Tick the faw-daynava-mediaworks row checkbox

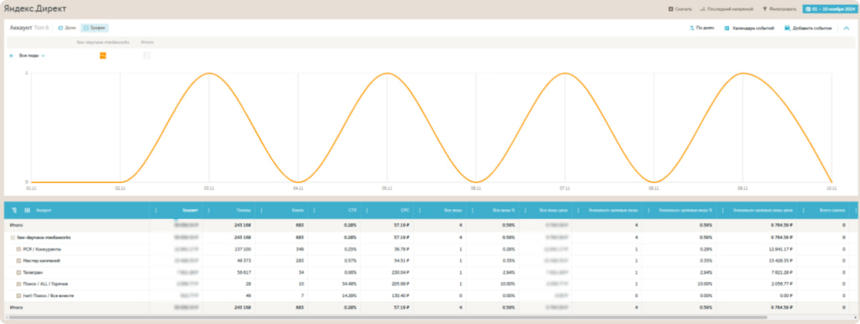coord(13,238)
